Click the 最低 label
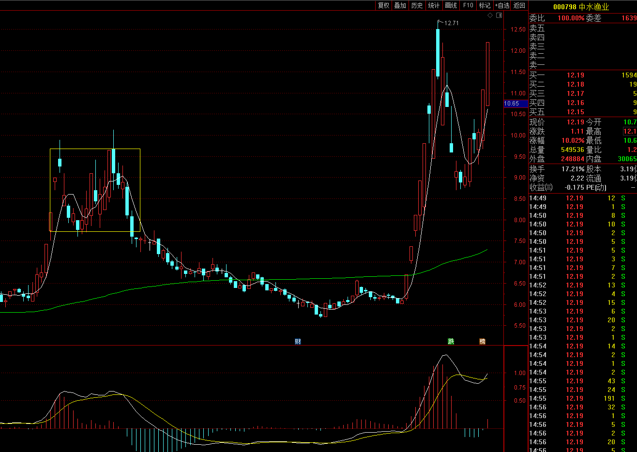637x452 pixels. [x=593, y=140]
